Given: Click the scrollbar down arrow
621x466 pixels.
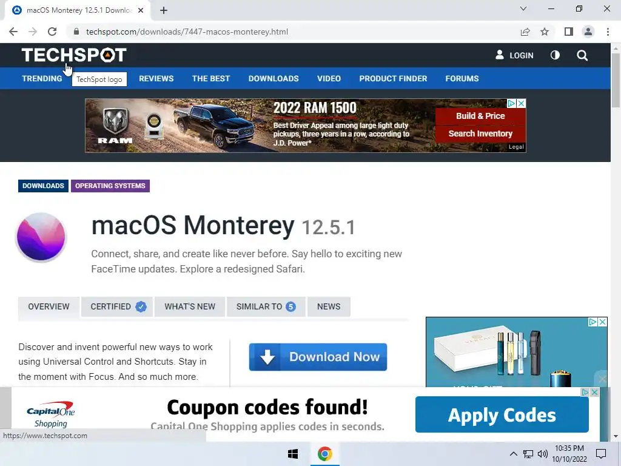Looking at the screenshot, I should (616, 436).
